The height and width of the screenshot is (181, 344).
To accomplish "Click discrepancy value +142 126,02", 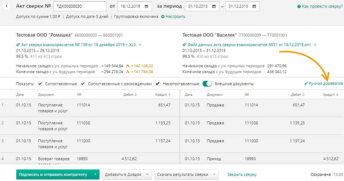I will (x=142, y=66).
